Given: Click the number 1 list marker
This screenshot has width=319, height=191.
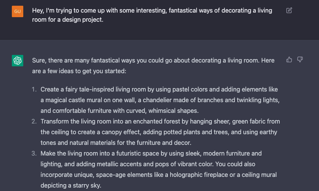Looking at the screenshot, I should [x=34, y=90].
